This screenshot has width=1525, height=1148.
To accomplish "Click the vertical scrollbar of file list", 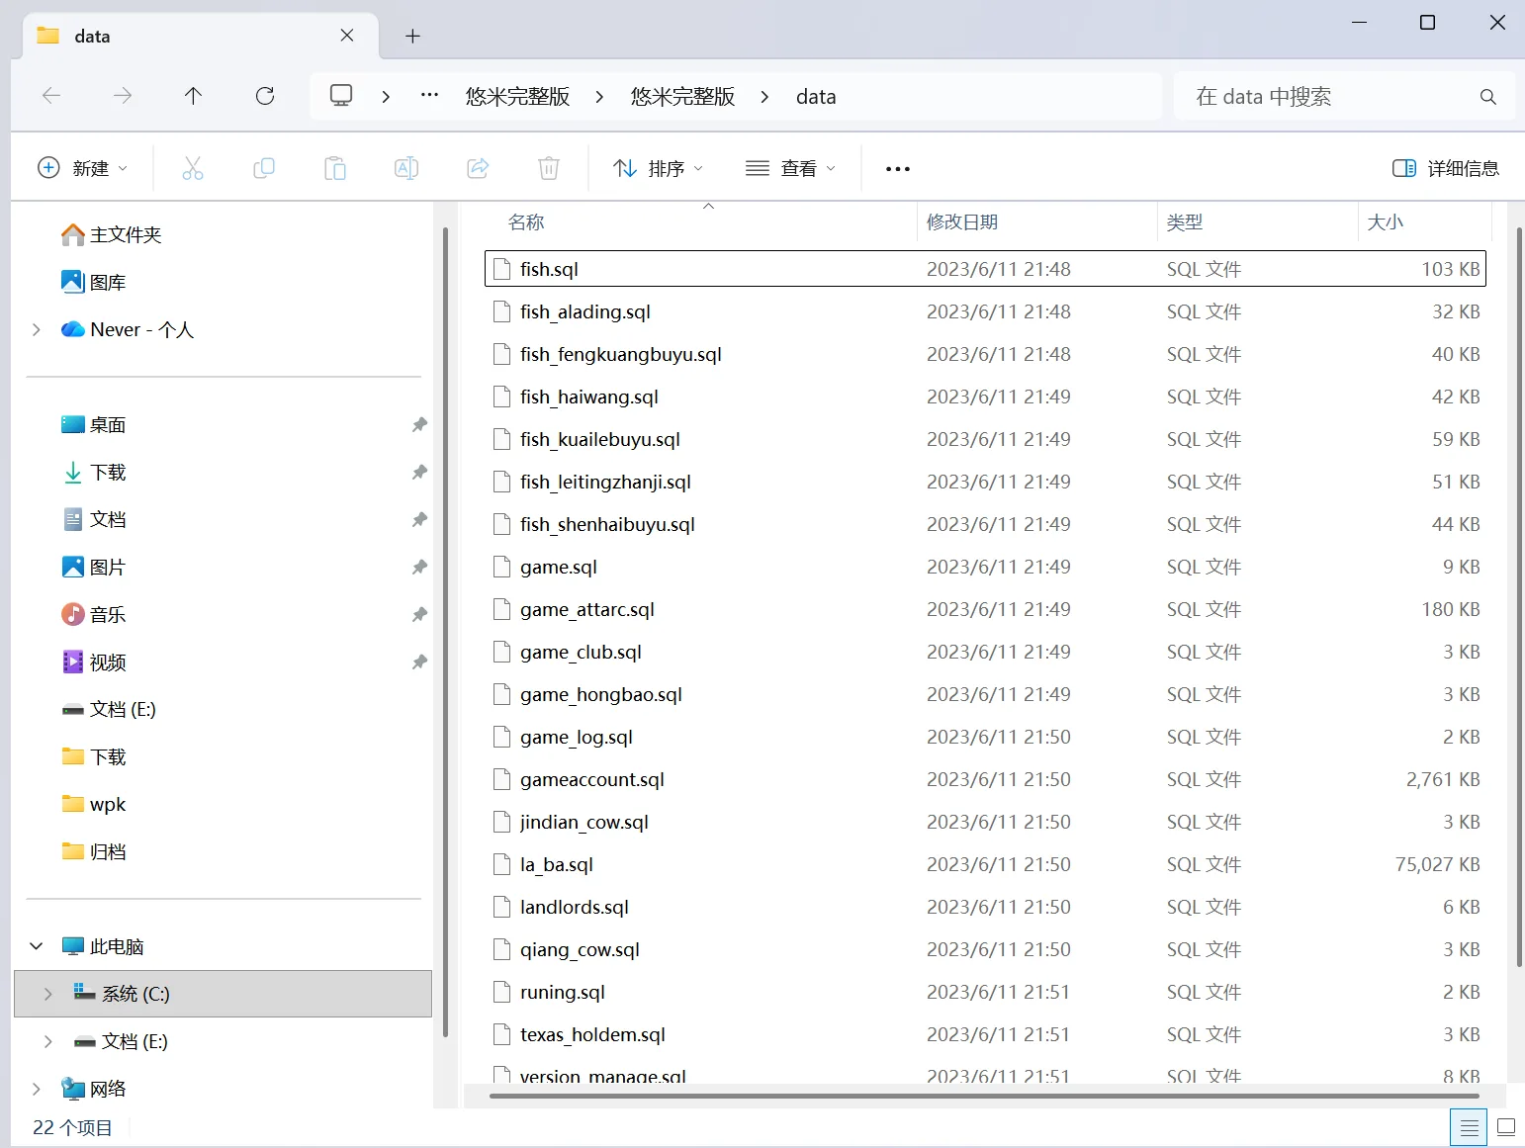I will tap(1519, 597).
